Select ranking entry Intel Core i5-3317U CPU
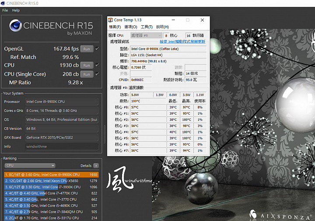This screenshot has height=221, width=315. (51, 218)
